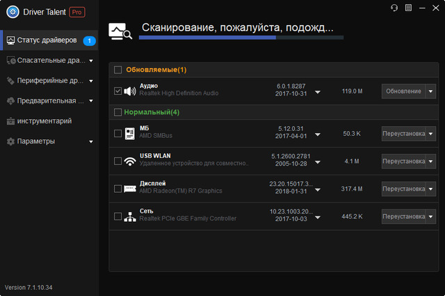
Task: Click the motherboard МБ device icon
Action: [x=130, y=133]
